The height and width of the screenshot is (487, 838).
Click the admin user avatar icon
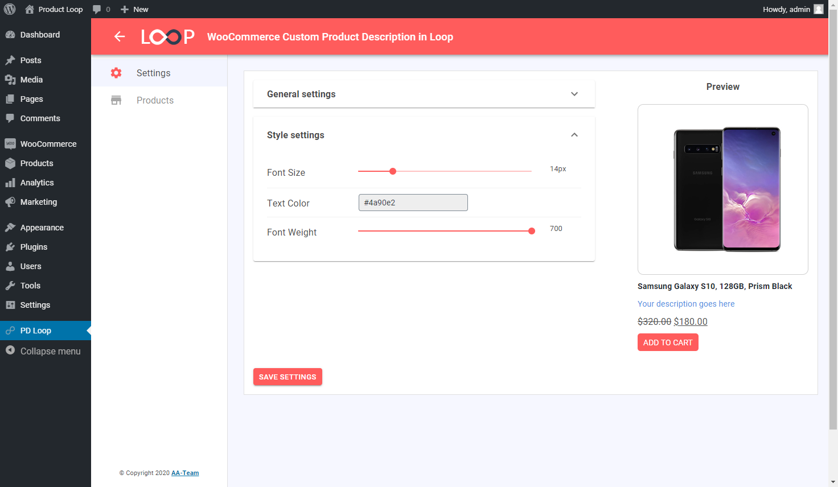[819, 9]
